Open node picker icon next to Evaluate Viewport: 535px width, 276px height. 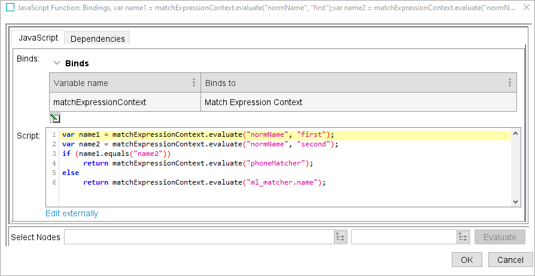(462, 237)
